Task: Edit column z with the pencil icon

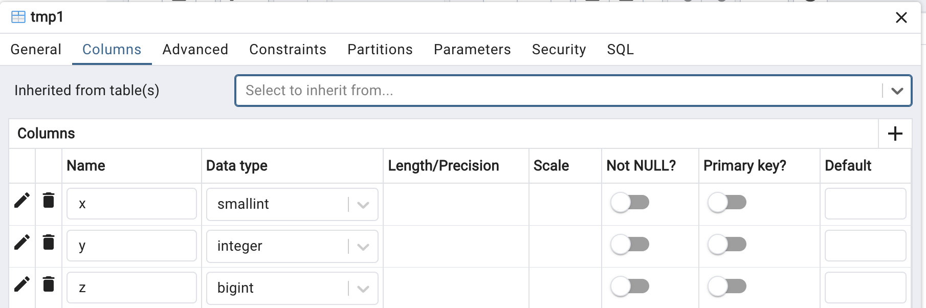Action: click(22, 284)
